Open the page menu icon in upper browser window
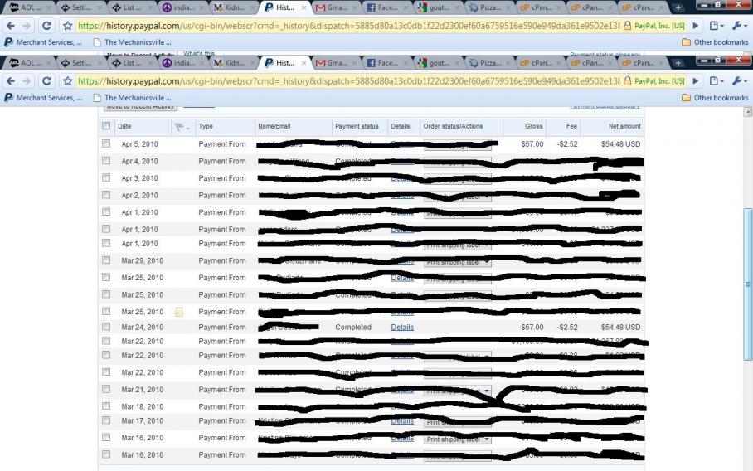 (x=716, y=26)
